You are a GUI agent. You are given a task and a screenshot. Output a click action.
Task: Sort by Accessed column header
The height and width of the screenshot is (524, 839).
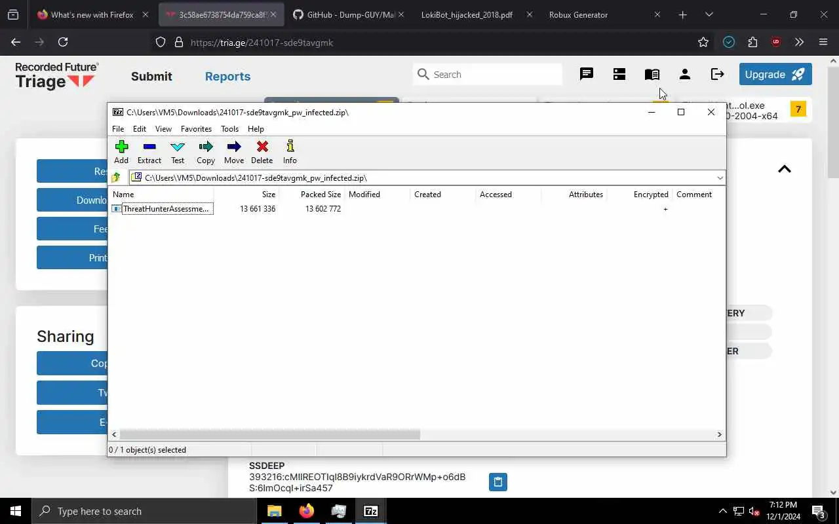click(x=508, y=195)
